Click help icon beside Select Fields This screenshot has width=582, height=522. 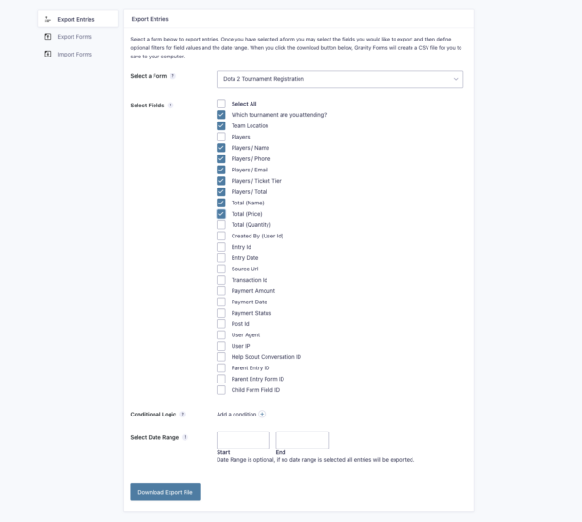(x=170, y=106)
